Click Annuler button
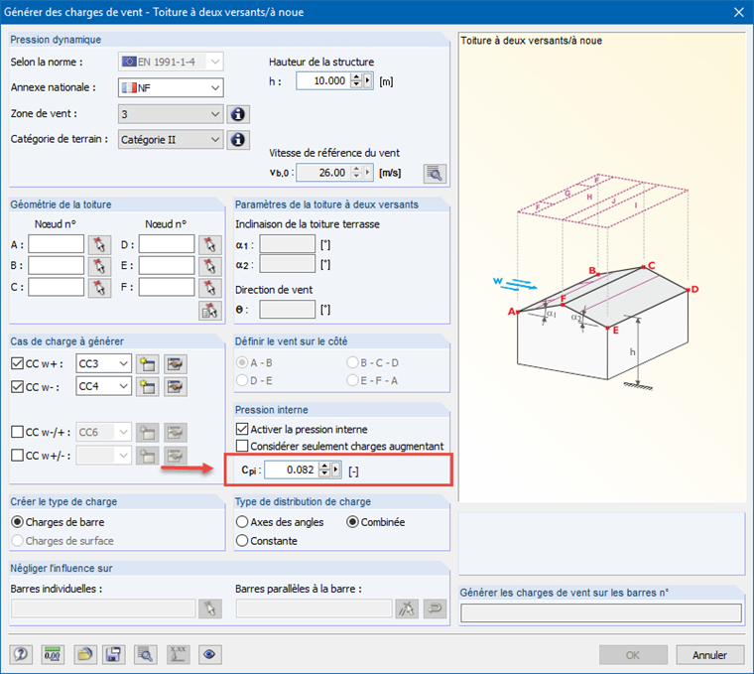 (x=709, y=655)
